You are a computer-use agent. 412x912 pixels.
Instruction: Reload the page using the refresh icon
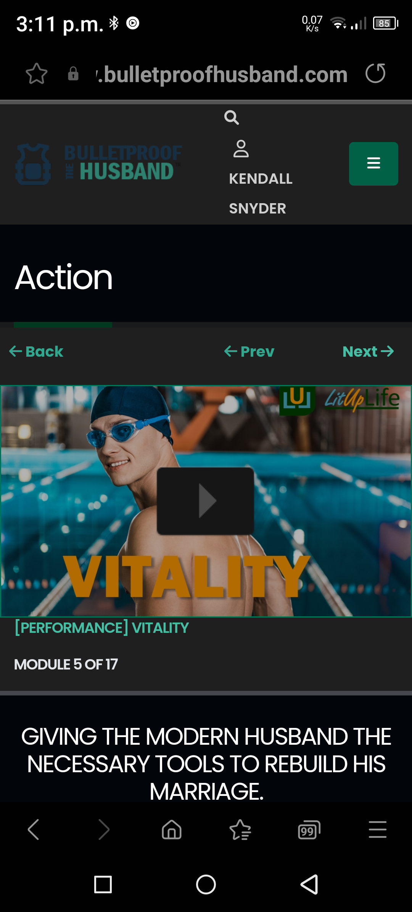coord(375,73)
